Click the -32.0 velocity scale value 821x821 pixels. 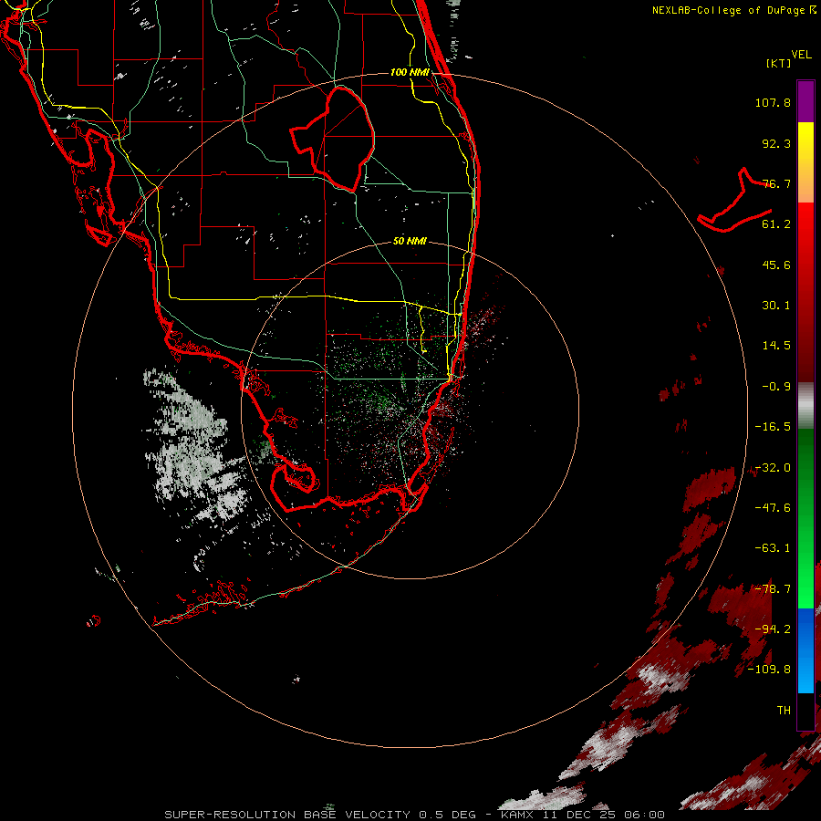773,468
